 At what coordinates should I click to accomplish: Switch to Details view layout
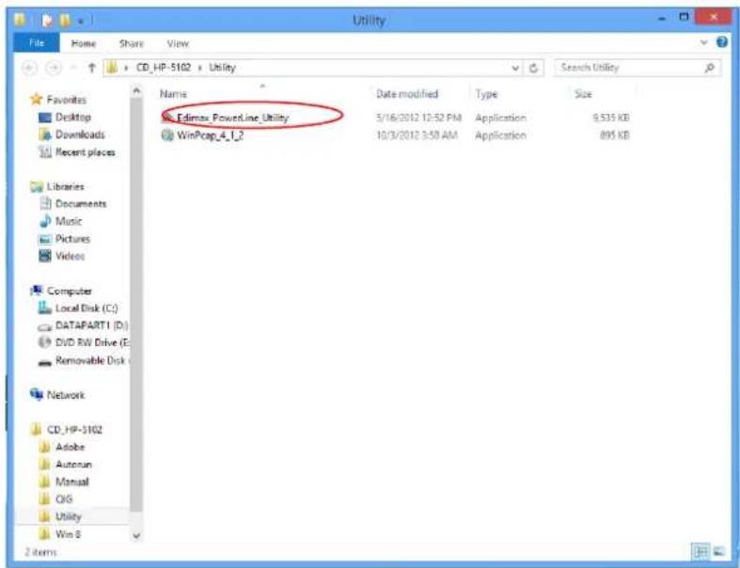[701, 551]
